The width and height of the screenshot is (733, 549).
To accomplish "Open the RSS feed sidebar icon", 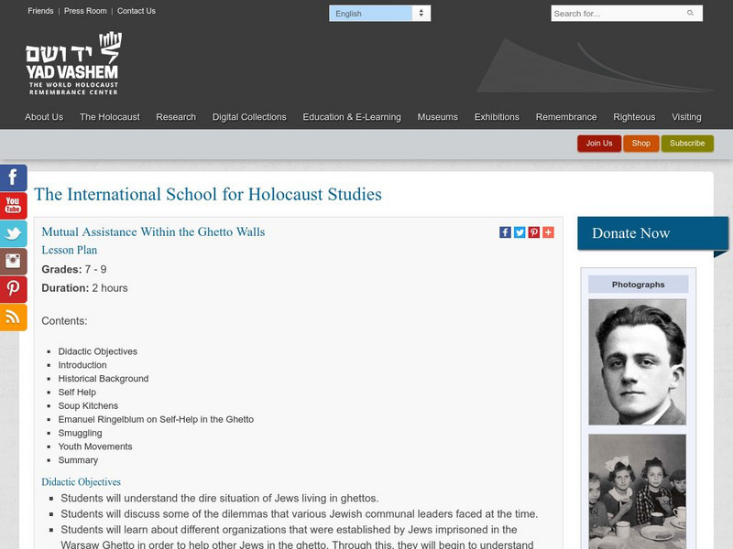I will pos(13,318).
